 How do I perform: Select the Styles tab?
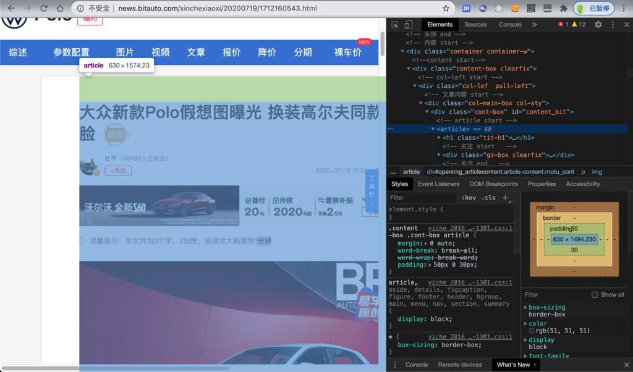tap(399, 184)
